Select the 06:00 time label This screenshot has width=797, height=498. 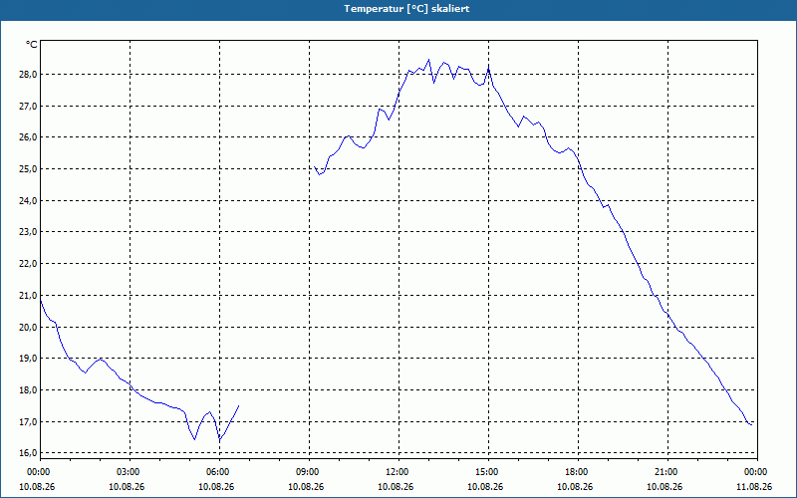coord(219,472)
